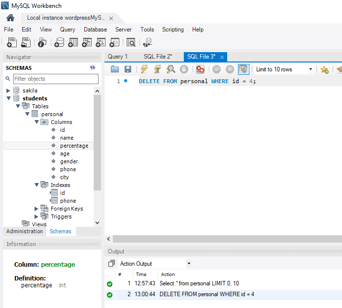This screenshot has height=308, width=342.
Task: Select the DELETE FROM output row
Action: coord(223,294)
